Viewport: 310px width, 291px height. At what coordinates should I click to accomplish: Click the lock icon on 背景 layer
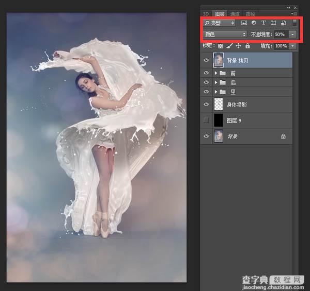(283, 136)
